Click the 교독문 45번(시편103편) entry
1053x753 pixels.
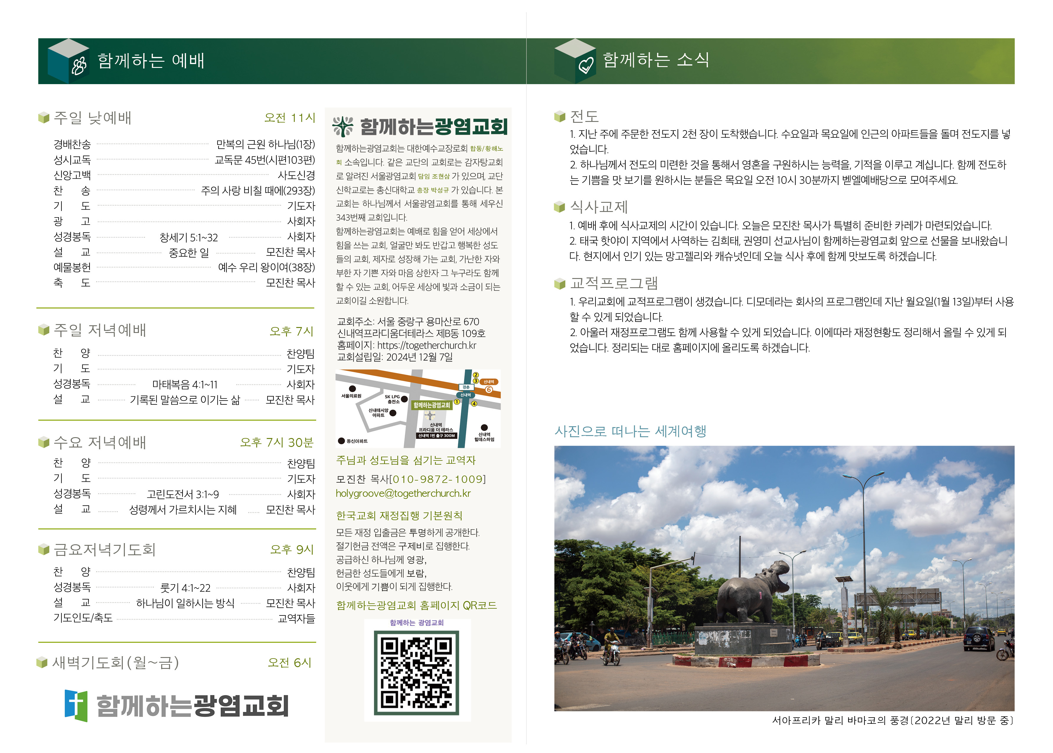tap(265, 159)
